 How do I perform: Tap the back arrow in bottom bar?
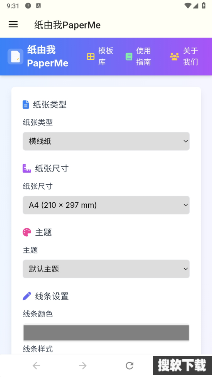coord(37,366)
